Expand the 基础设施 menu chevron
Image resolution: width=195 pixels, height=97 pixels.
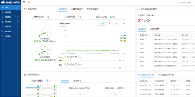click(18, 27)
